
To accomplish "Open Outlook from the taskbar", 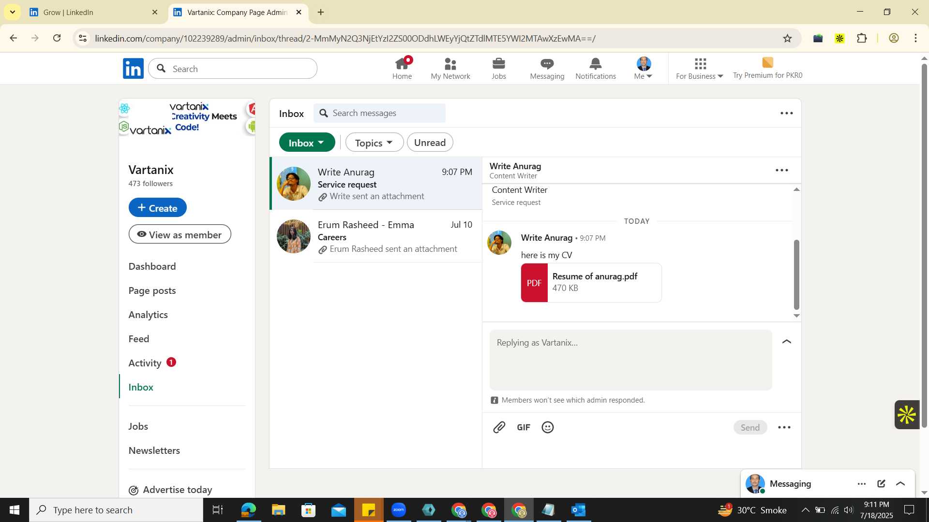I will pyautogui.click(x=579, y=510).
